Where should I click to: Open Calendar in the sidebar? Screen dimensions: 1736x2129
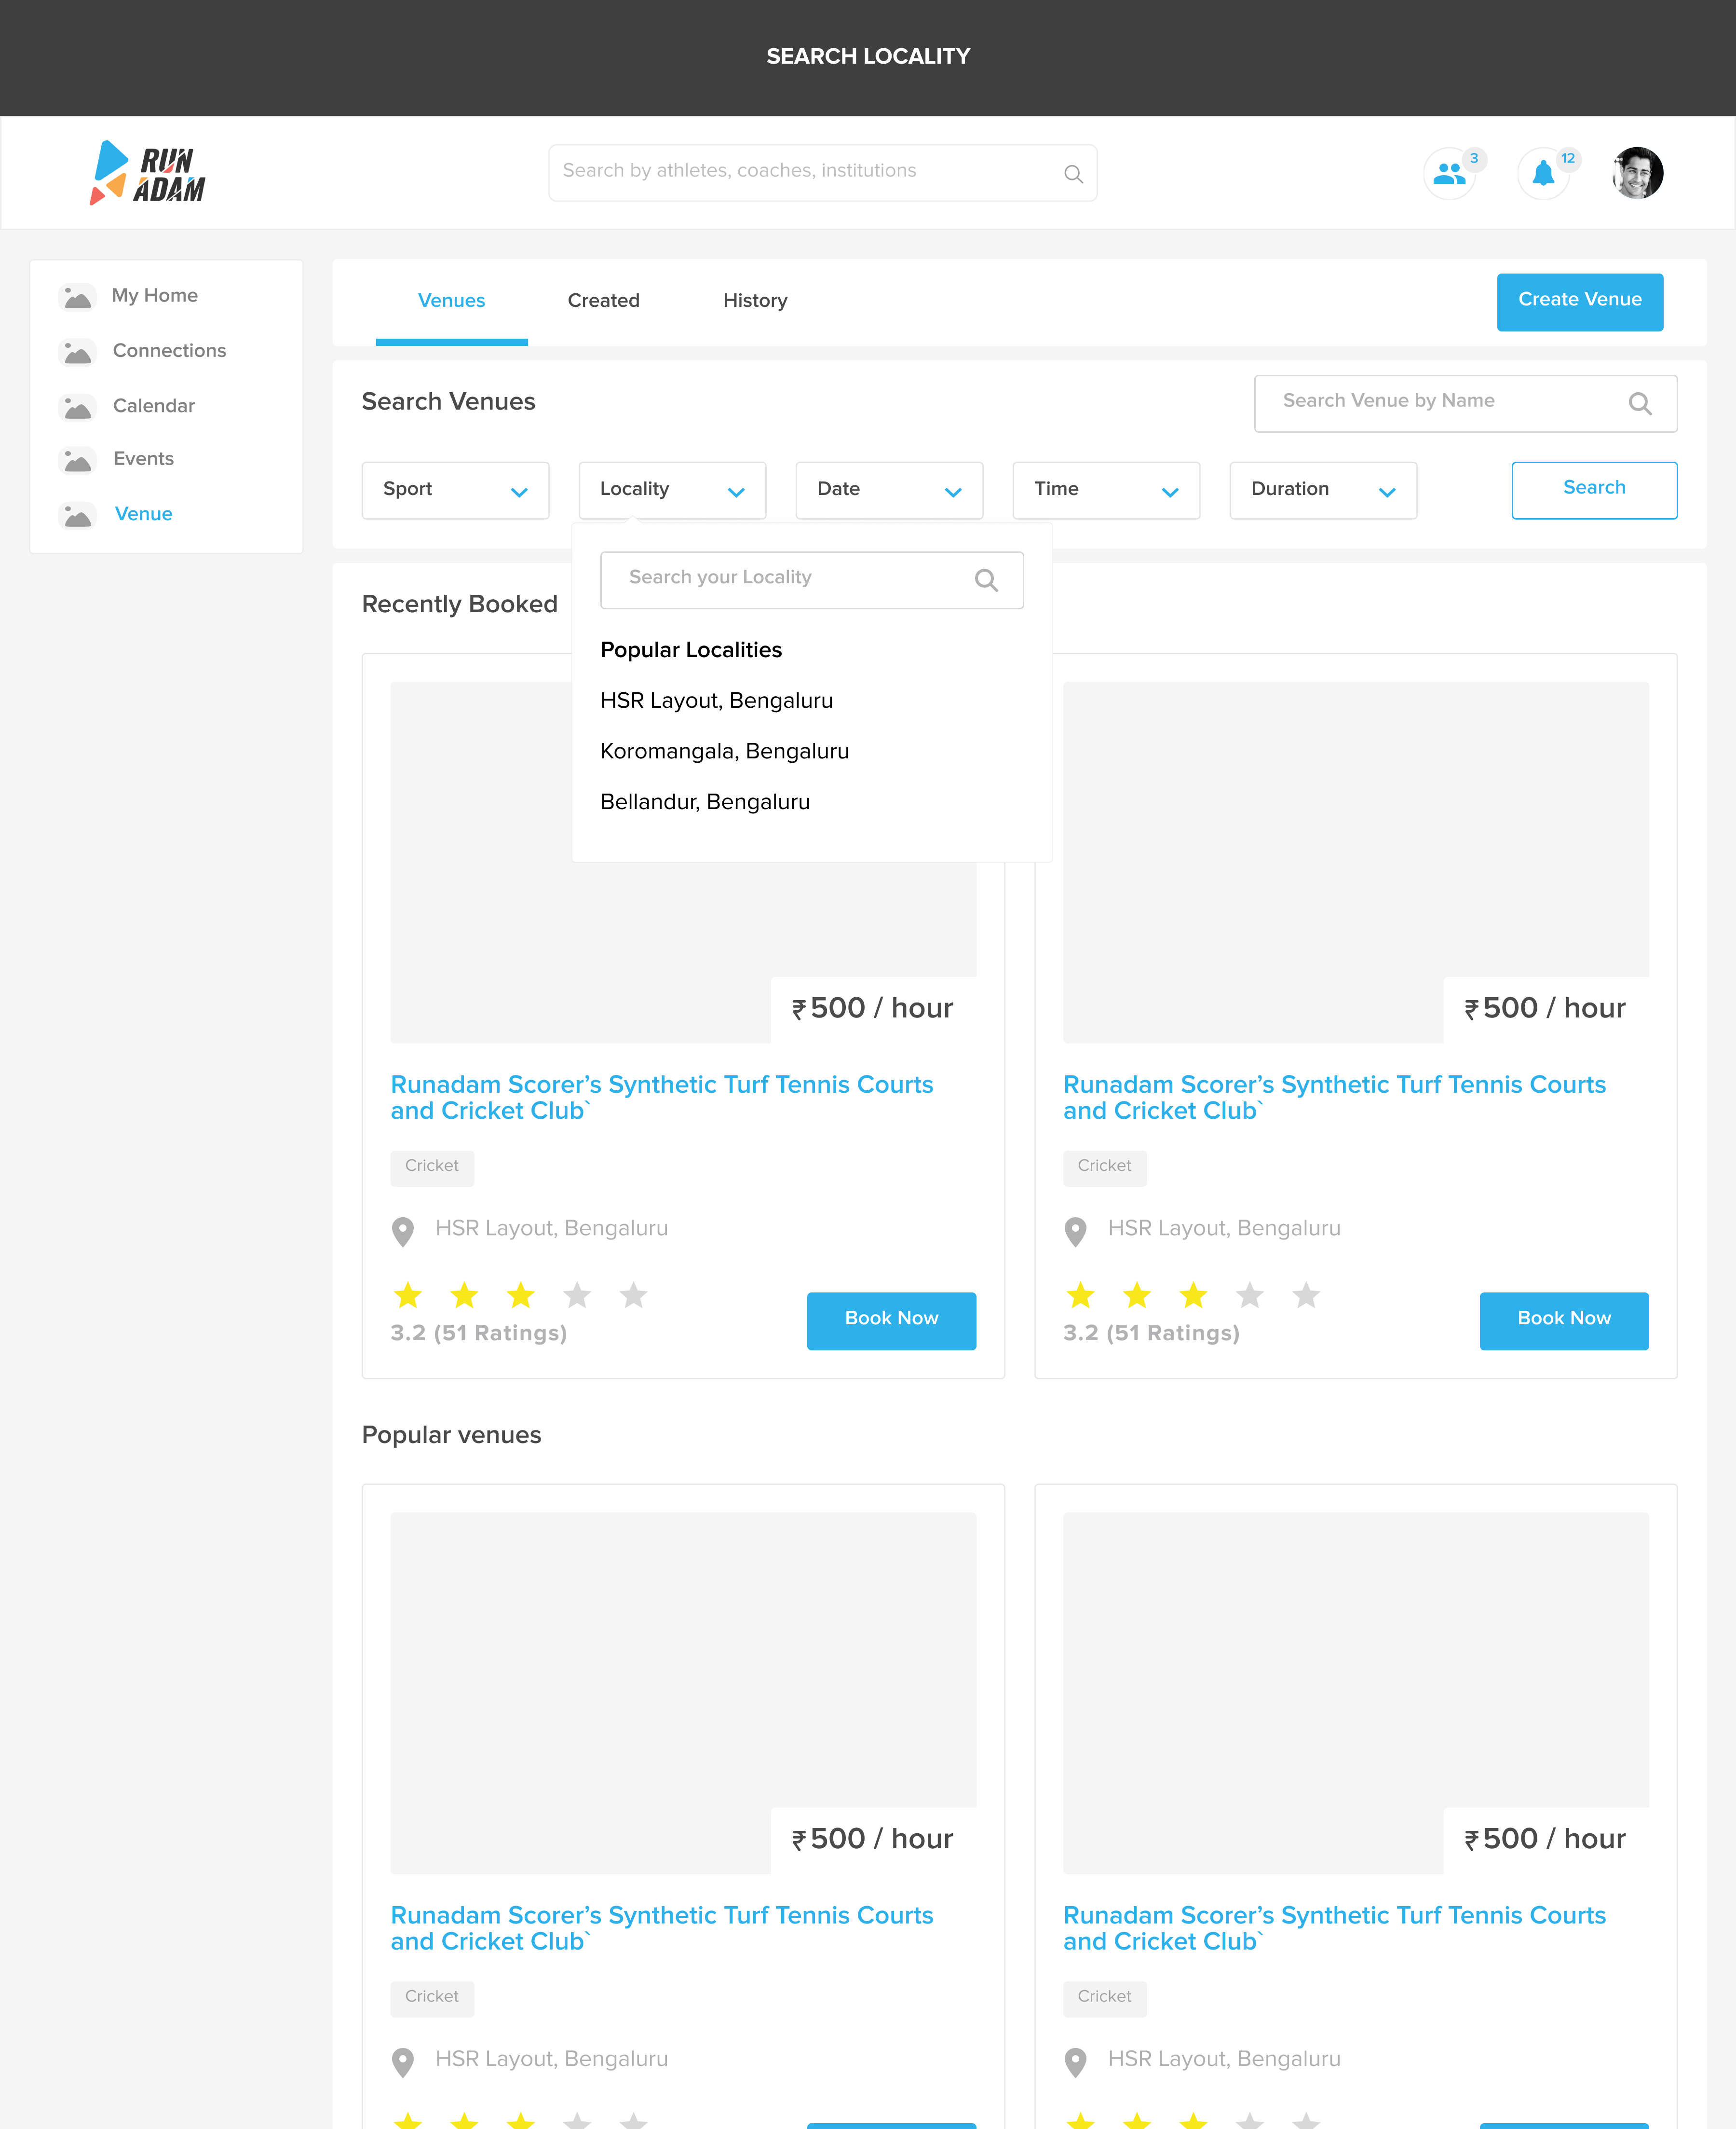153,406
